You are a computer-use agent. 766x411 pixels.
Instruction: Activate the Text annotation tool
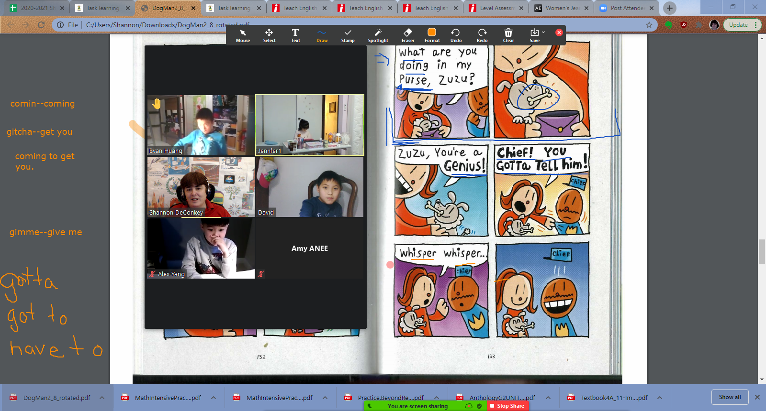pos(295,35)
